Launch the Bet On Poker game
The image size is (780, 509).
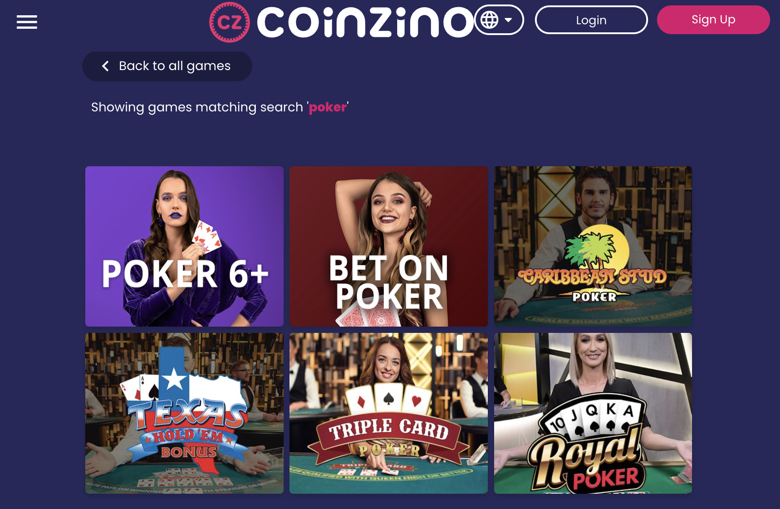point(389,246)
